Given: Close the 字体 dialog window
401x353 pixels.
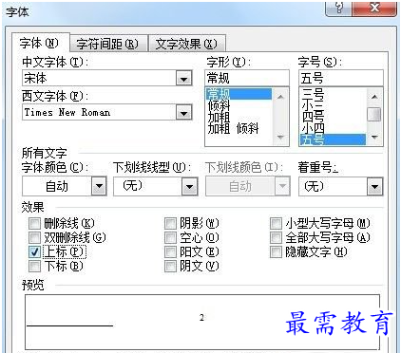Looking at the screenshot, I should coord(374,9).
